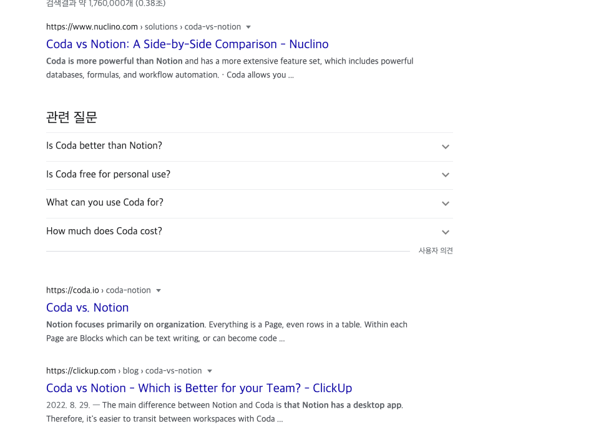Click the 관련 질문 section heading

72,117
